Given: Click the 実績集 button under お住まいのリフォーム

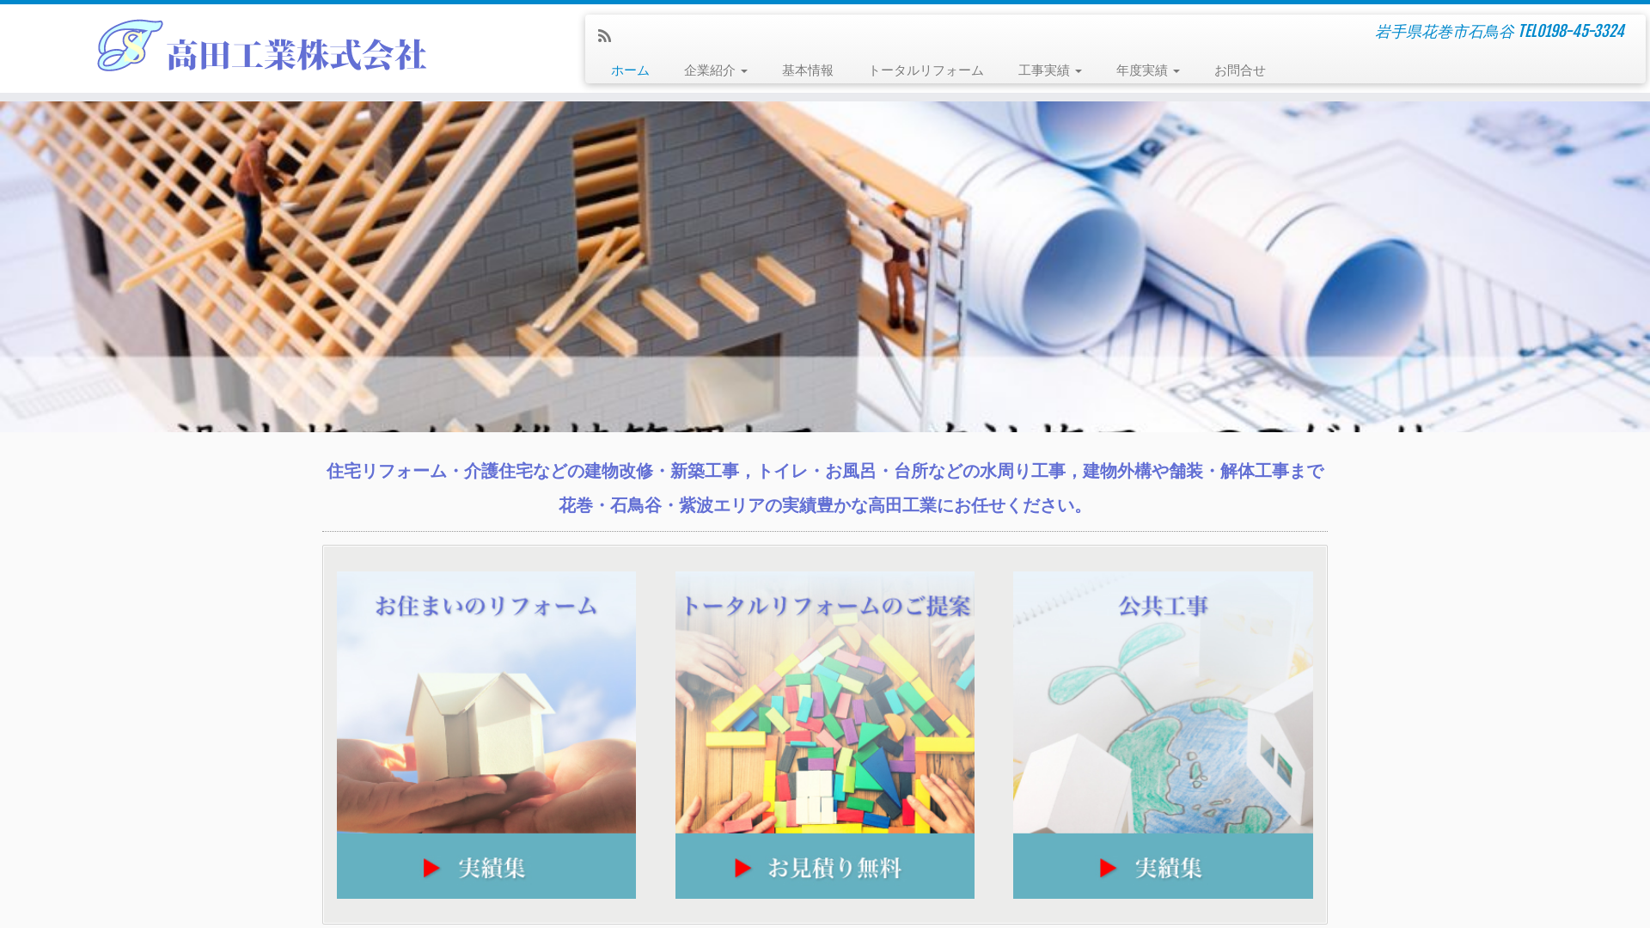Looking at the screenshot, I should pyautogui.click(x=486, y=868).
